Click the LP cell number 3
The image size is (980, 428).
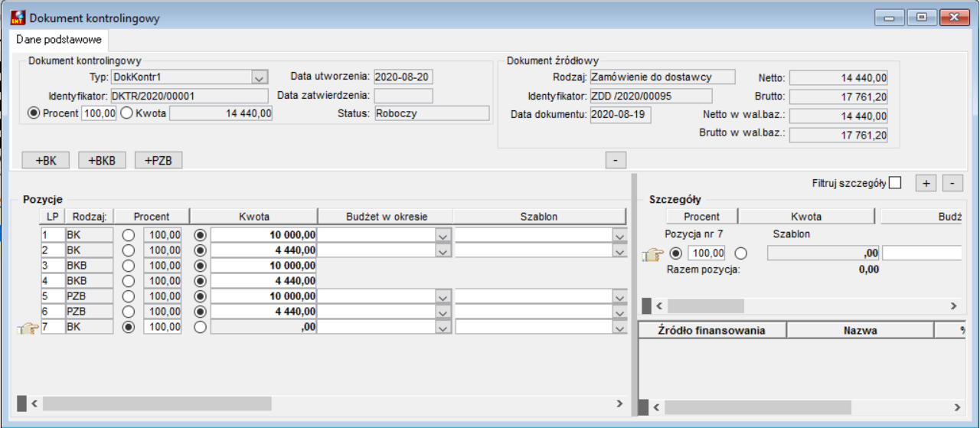click(51, 265)
